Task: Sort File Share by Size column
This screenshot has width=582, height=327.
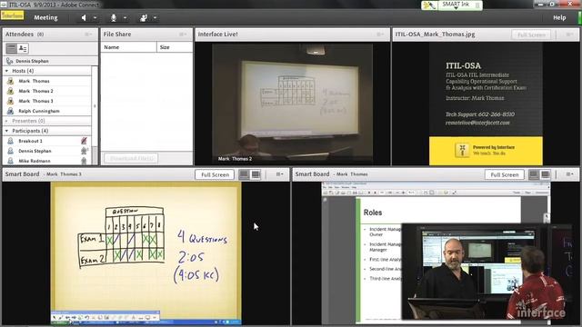Action: [x=175, y=47]
